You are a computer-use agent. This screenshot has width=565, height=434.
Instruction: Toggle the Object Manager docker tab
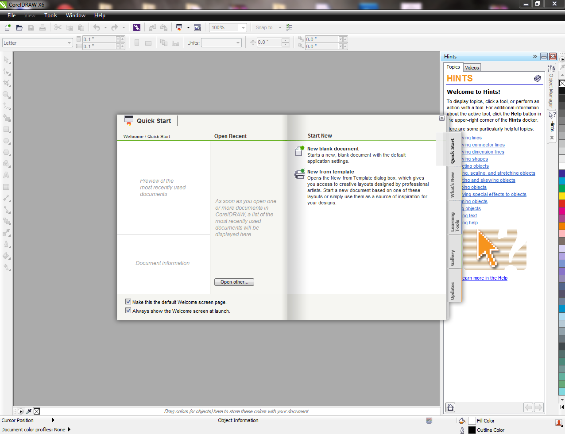click(550, 85)
